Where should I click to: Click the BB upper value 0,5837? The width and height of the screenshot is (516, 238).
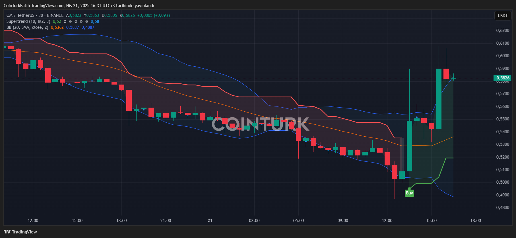pyautogui.click(x=73, y=27)
